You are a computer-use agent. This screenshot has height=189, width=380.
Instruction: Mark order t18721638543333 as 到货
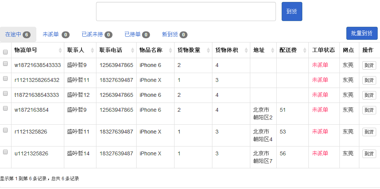369,95
